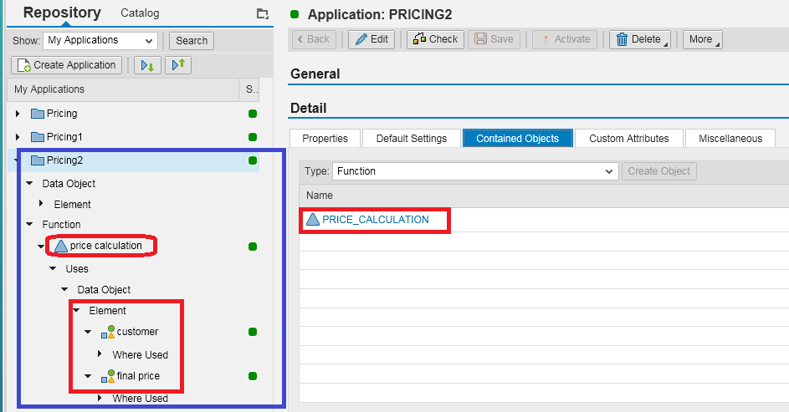Click the Create Application button
789x412 pixels.
tap(66, 65)
